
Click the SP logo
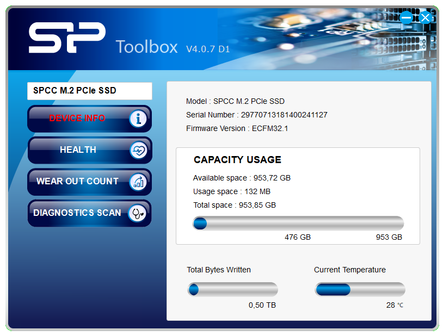67,38
